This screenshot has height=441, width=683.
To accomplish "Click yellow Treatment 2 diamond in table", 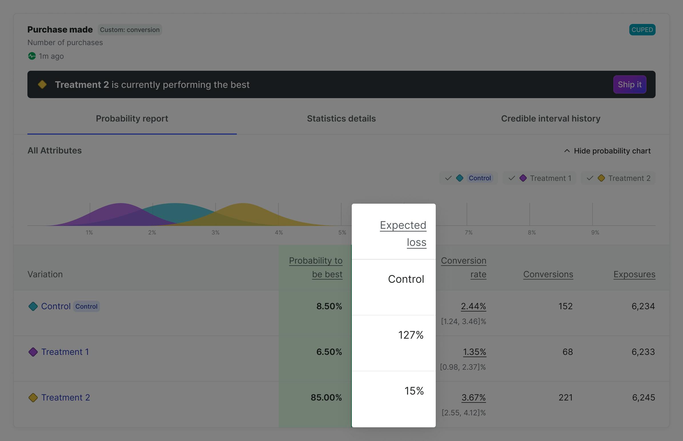I will coord(33,397).
